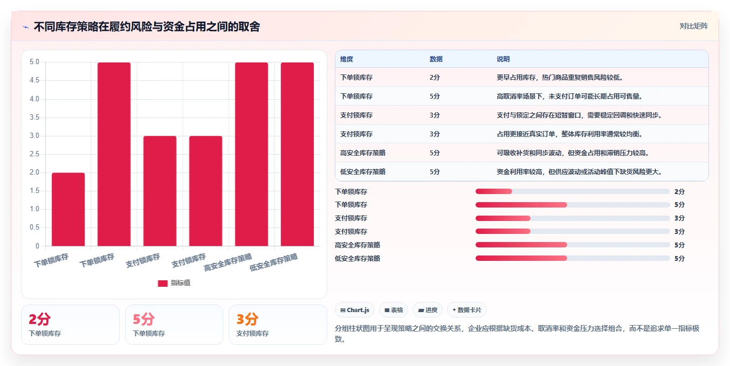Screen dimensions: 730x366
Task: Click the 低安全库存策略 label in the progress list
Action: point(357,258)
